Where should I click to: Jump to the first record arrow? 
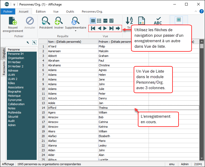point(93,28)
